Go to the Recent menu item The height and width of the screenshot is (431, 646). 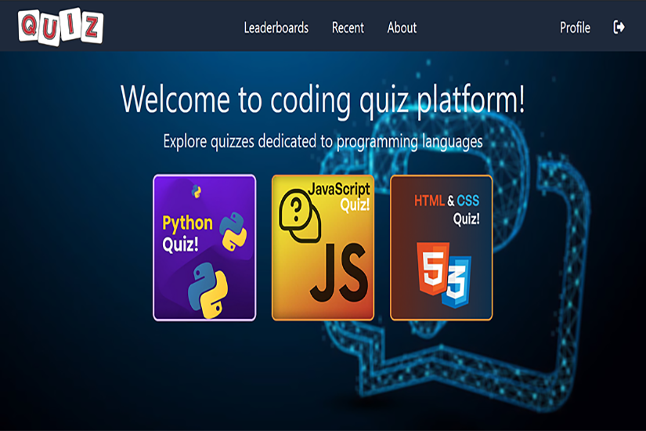348,27
